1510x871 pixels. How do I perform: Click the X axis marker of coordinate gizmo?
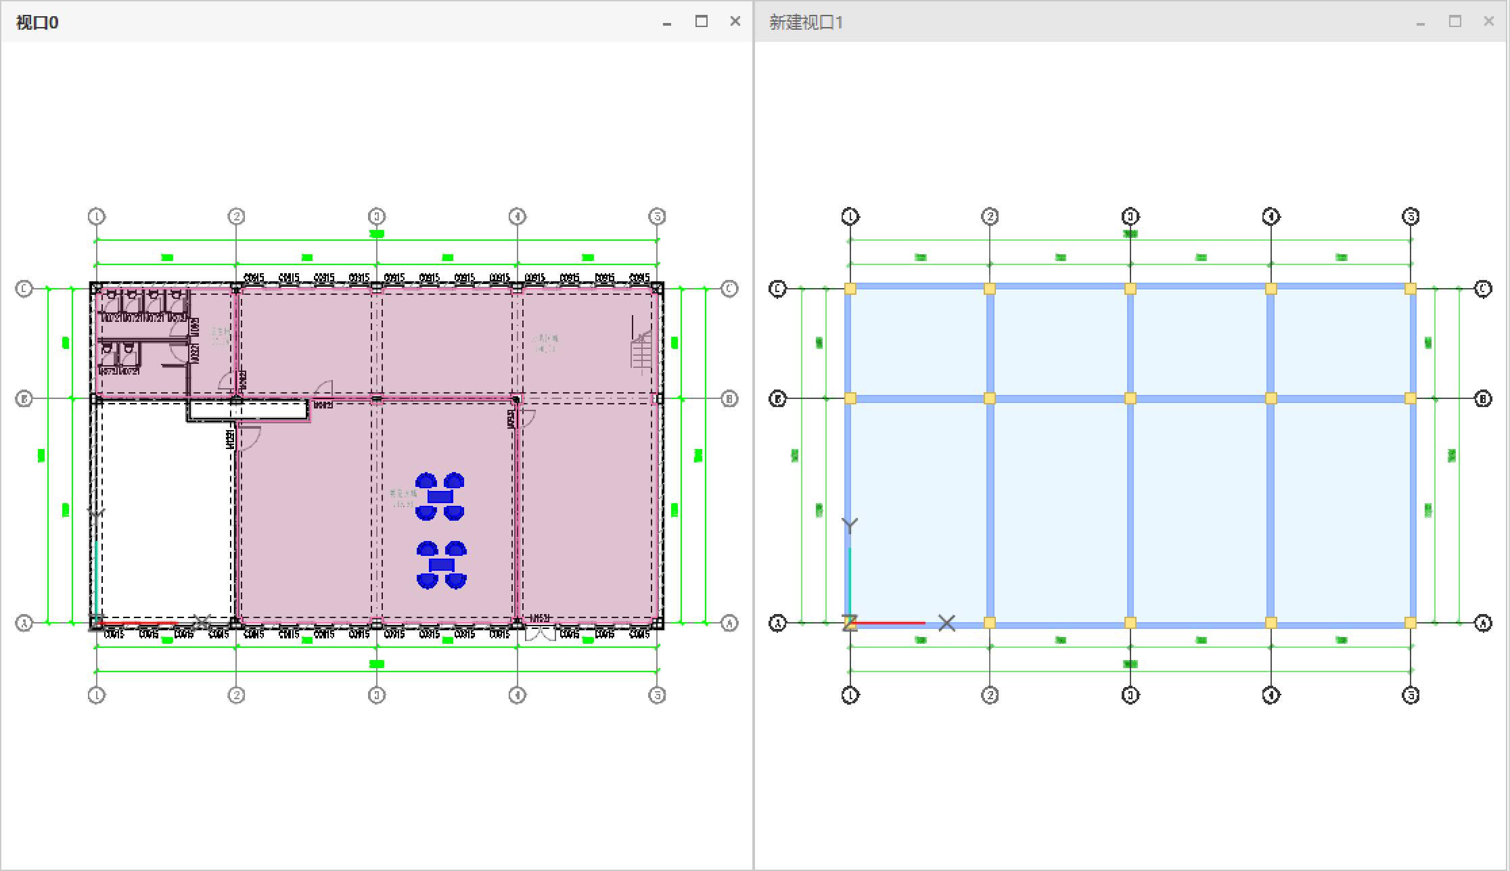946,623
